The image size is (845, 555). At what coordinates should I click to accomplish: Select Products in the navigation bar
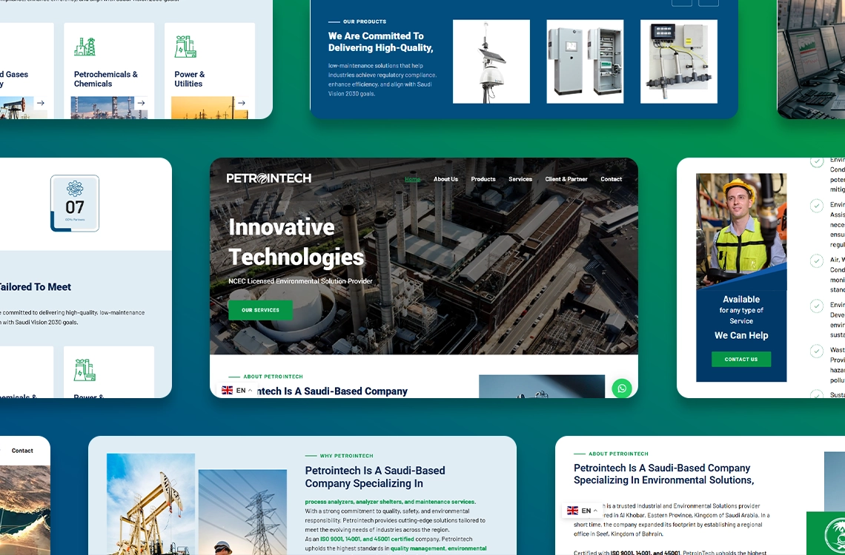(483, 179)
